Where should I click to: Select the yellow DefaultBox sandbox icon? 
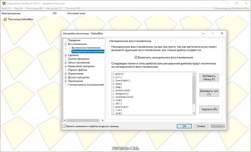(x=5, y=19)
